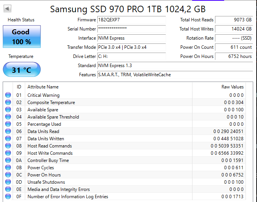
Task: Select the Power Cycles attribute name
Action: 40,168
